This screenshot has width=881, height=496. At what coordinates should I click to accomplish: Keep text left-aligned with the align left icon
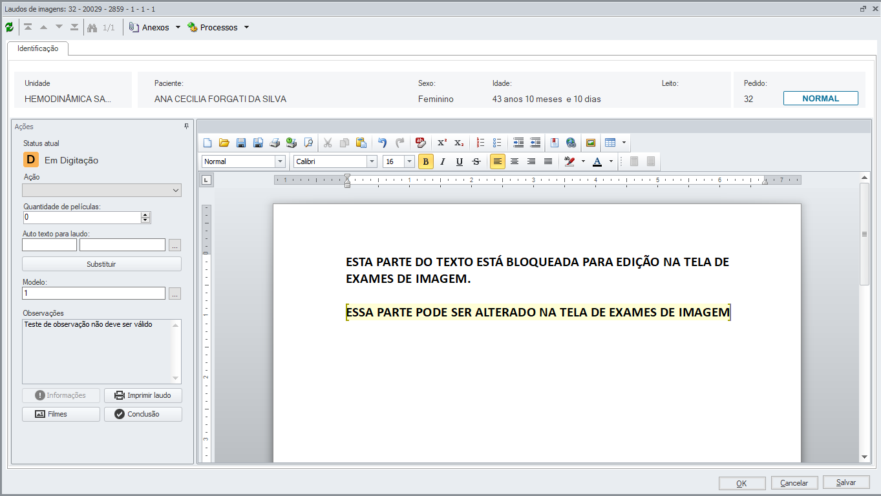click(498, 161)
